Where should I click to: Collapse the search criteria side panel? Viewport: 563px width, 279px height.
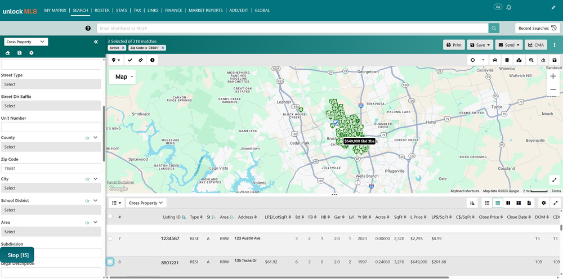point(96,42)
